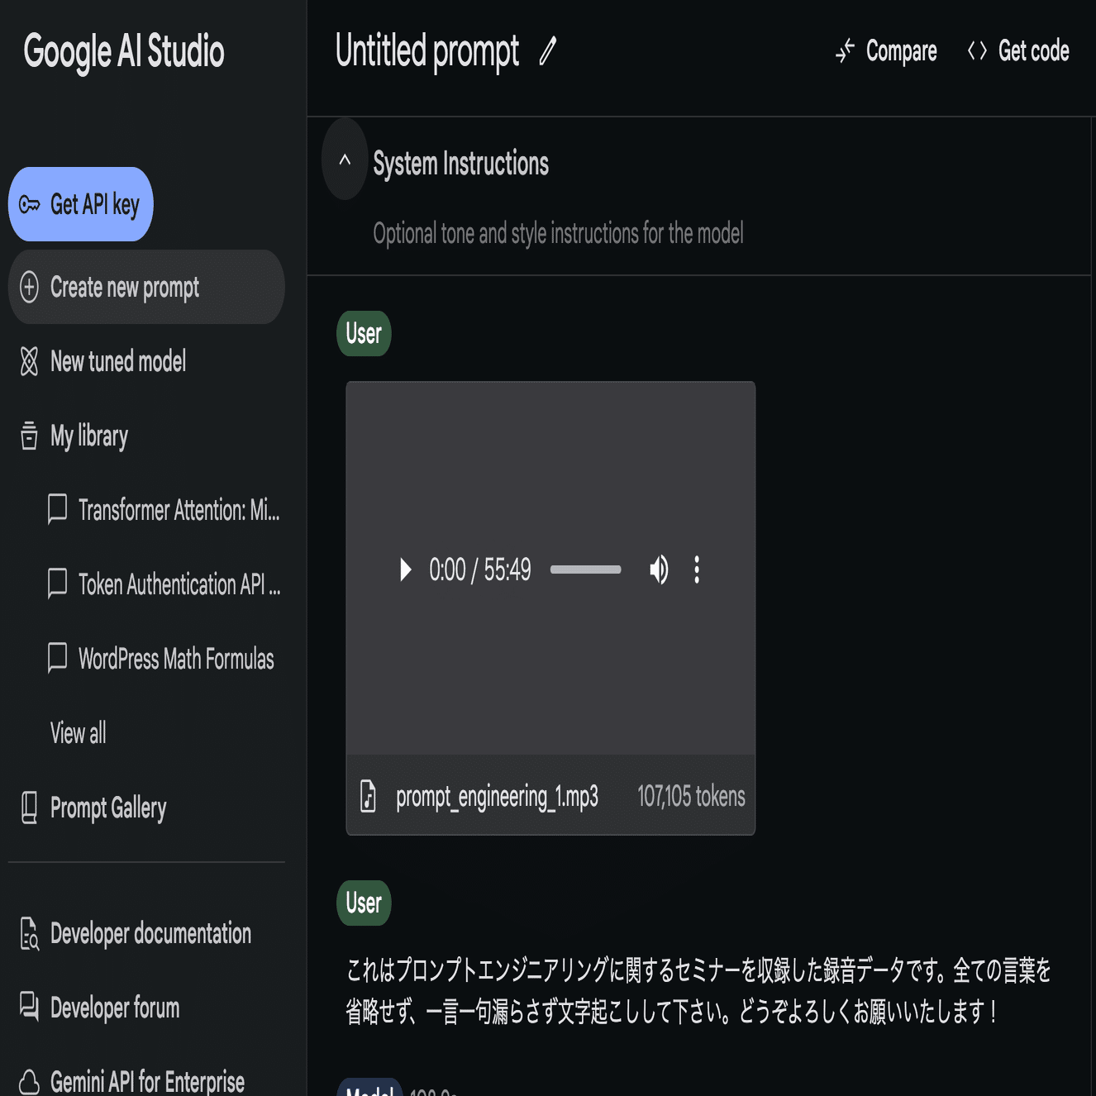
Task: Click chat icon beside Token Authentication API
Action: point(57,584)
